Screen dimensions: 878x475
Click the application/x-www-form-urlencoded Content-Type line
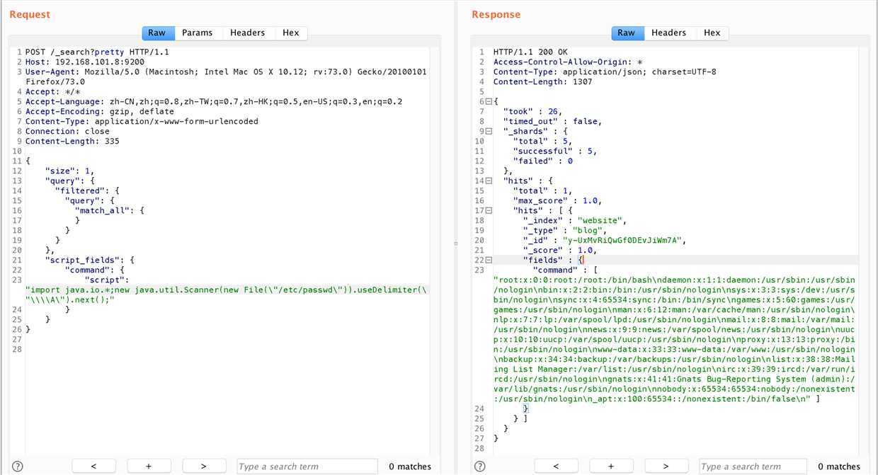142,122
